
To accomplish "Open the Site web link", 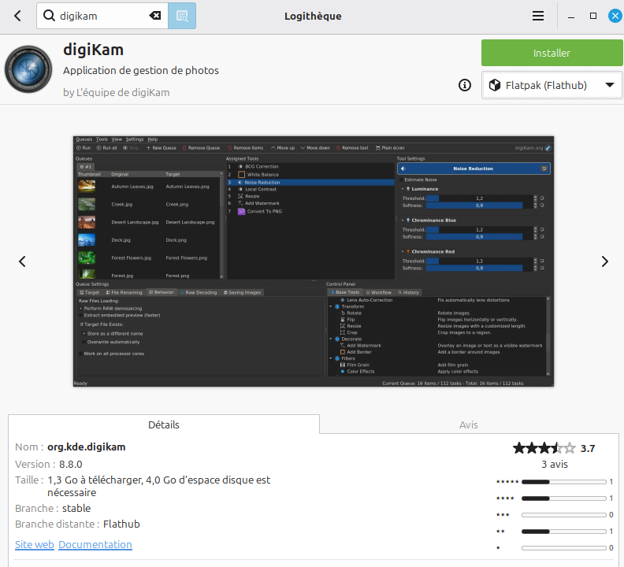I will [35, 544].
